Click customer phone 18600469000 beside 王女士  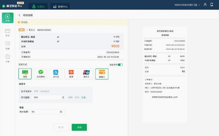[x=44, y=30]
